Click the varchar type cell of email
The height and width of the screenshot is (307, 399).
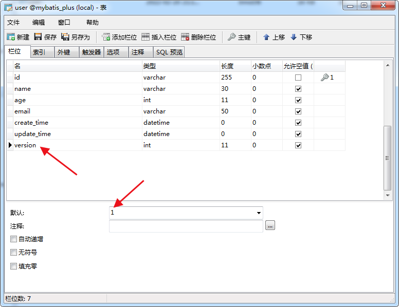click(x=180, y=111)
